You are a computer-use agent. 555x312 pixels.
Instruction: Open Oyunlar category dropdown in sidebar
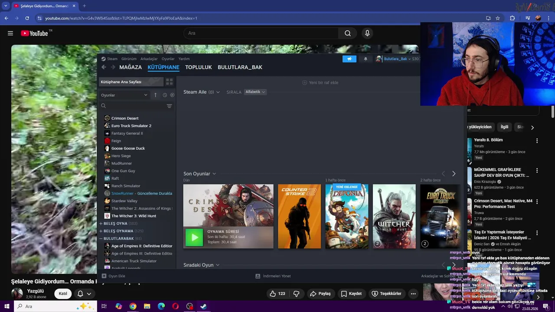124,95
